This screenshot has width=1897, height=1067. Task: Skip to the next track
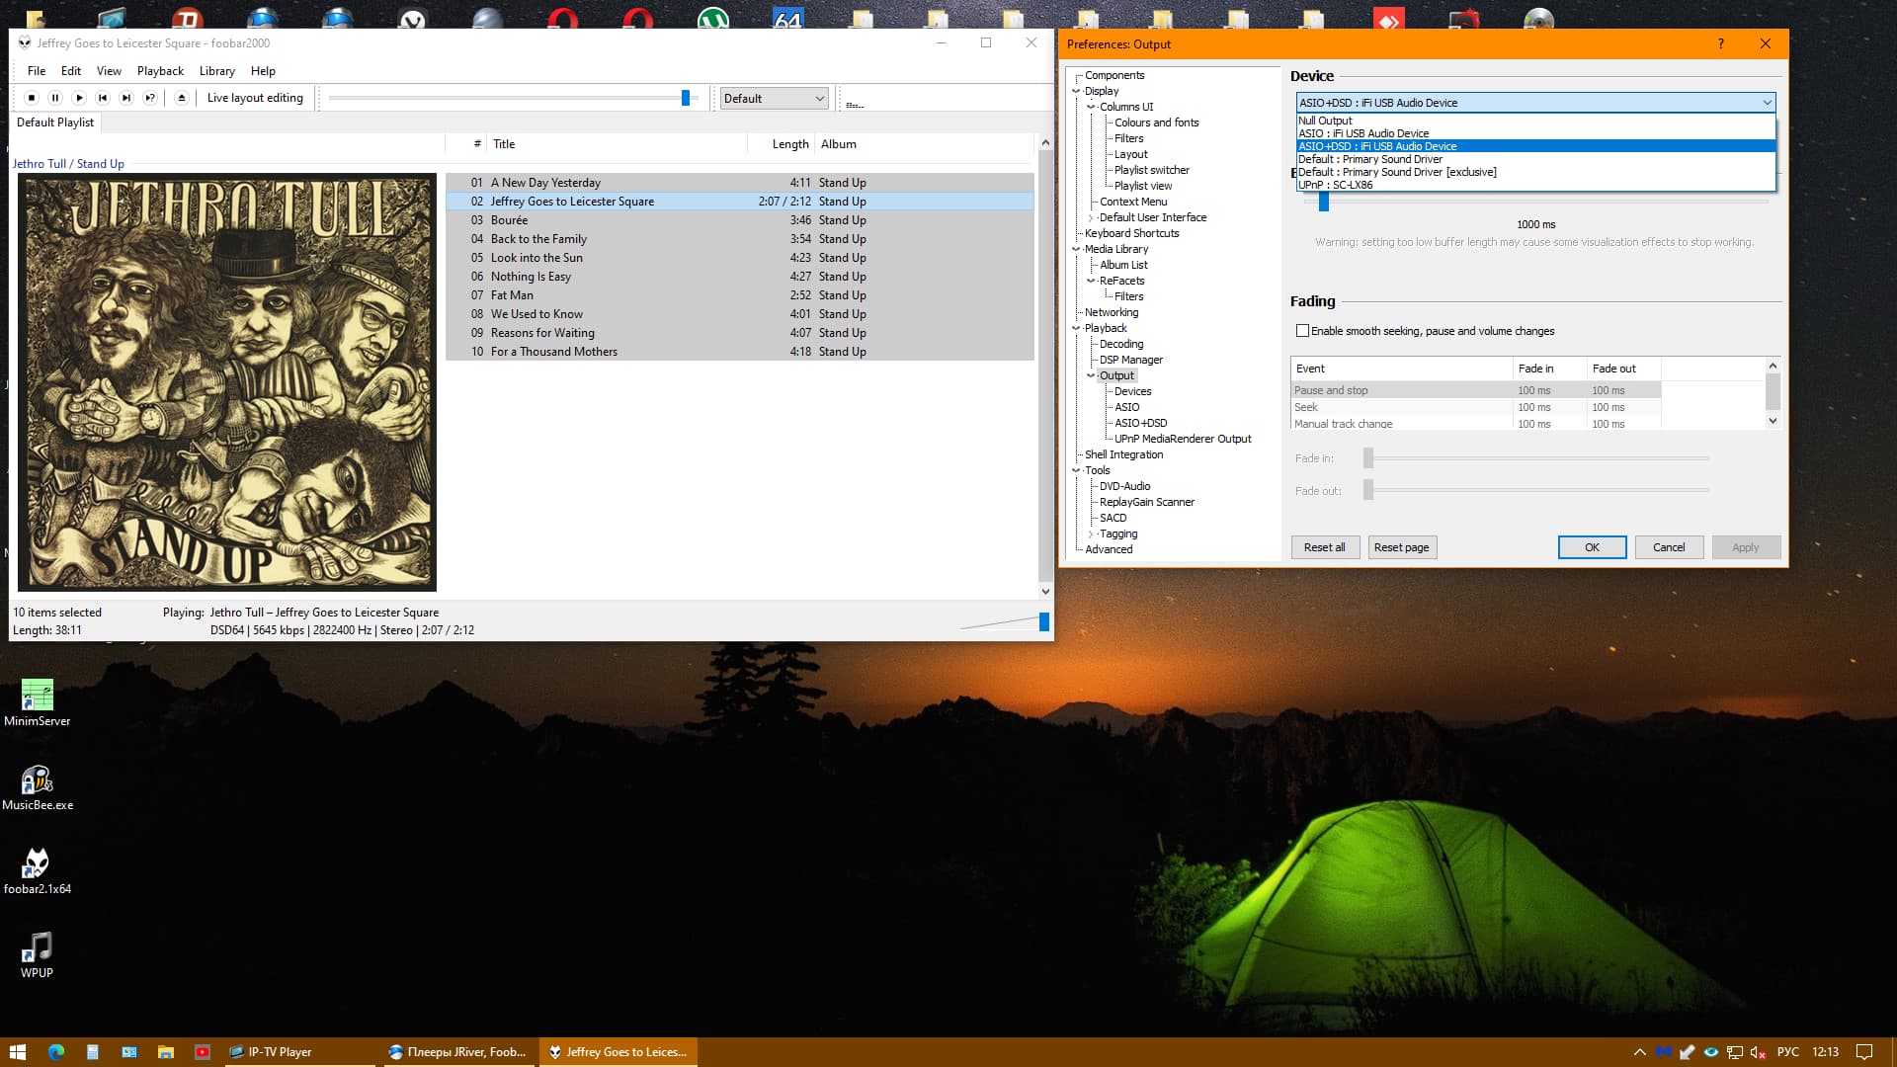pos(126,98)
